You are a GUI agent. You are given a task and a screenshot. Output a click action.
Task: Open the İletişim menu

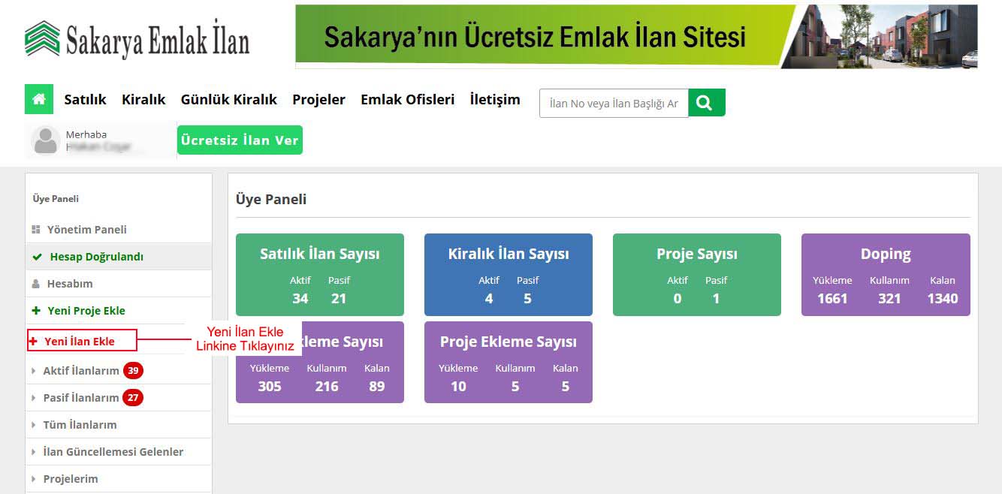pyautogui.click(x=494, y=98)
